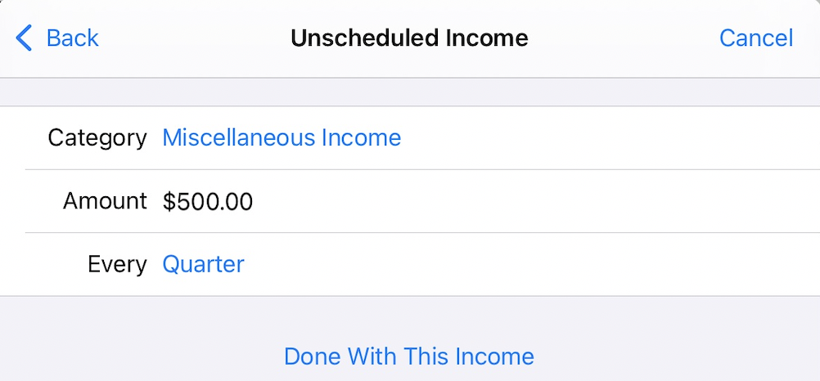Edit the $500.00 amount field
This screenshot has height=381, width=820.
[208, 201]
